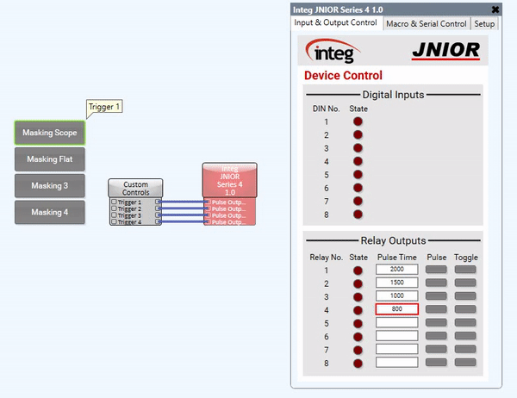Click Trigger 1 input pin on Custom Controls
The image size is (517, 398).
click(x=114, y=202)
